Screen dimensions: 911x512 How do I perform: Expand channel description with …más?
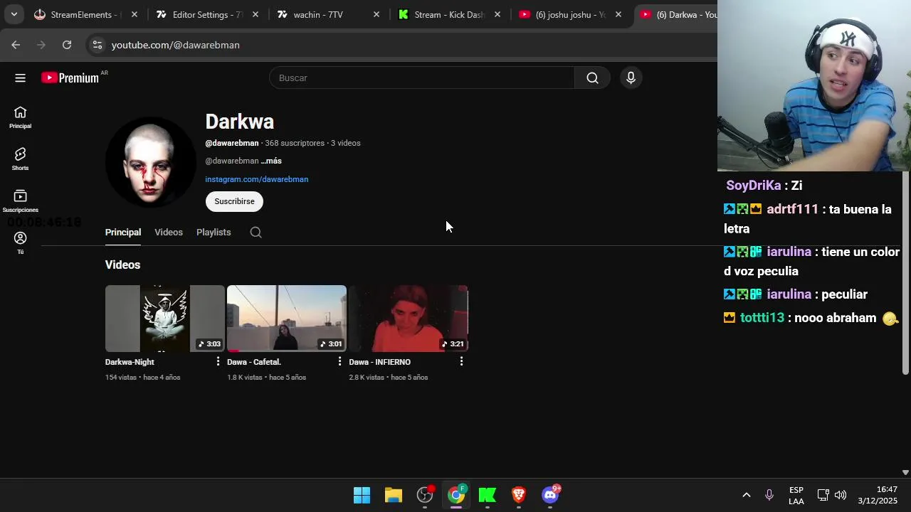[271, 161]
